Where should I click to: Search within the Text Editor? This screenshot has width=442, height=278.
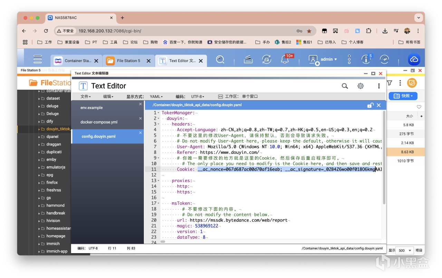tap(345, 86)
